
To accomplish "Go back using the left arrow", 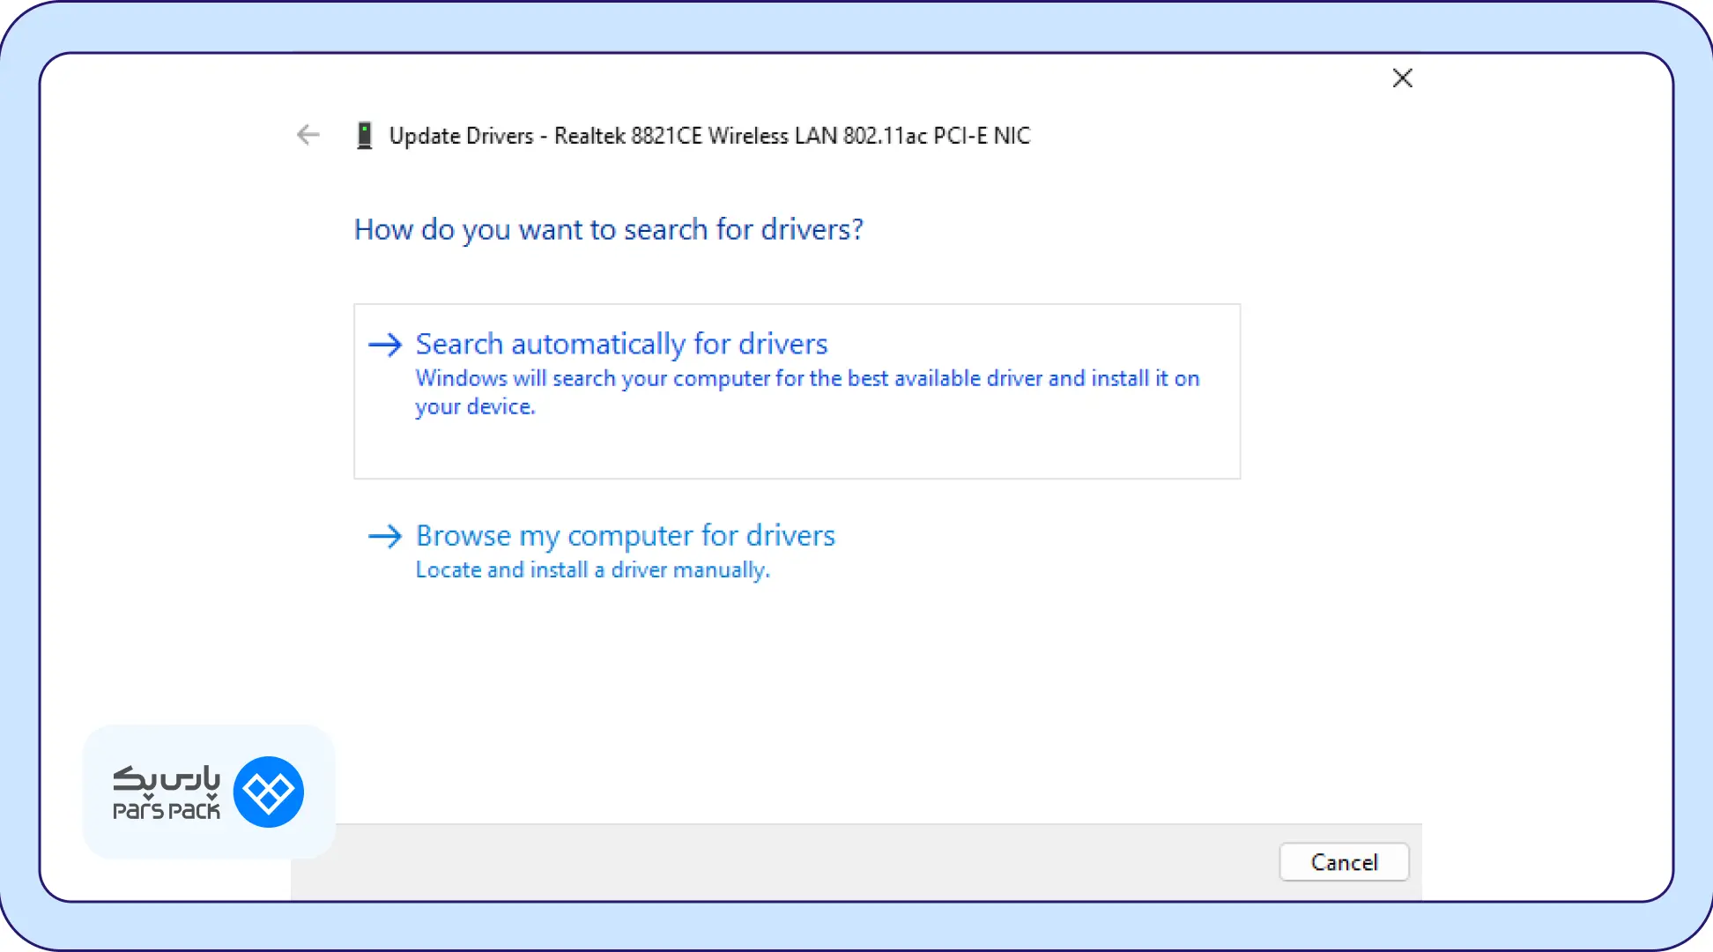I will pos(308,135).
